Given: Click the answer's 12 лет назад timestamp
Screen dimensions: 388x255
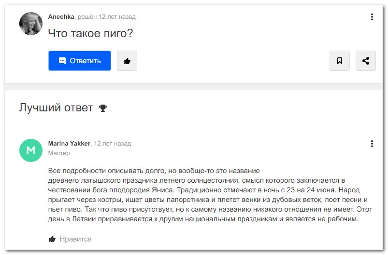Looking at the screenshot, I should (112, 144).
